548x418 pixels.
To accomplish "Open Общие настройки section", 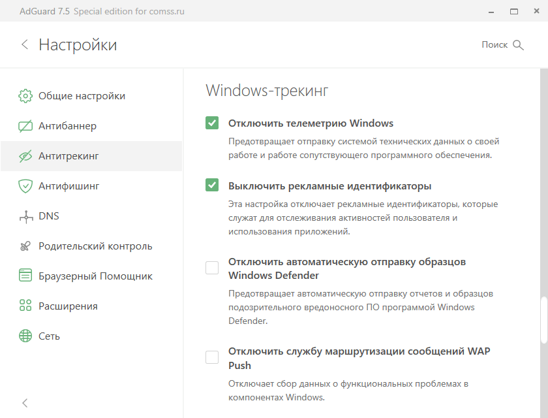I will tap(91, 96).
